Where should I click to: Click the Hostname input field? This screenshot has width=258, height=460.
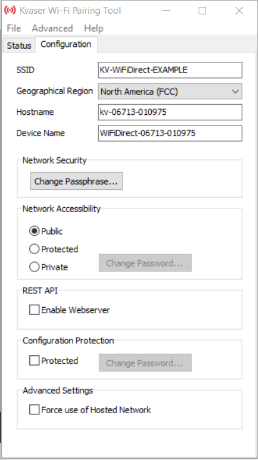(171, 112)
